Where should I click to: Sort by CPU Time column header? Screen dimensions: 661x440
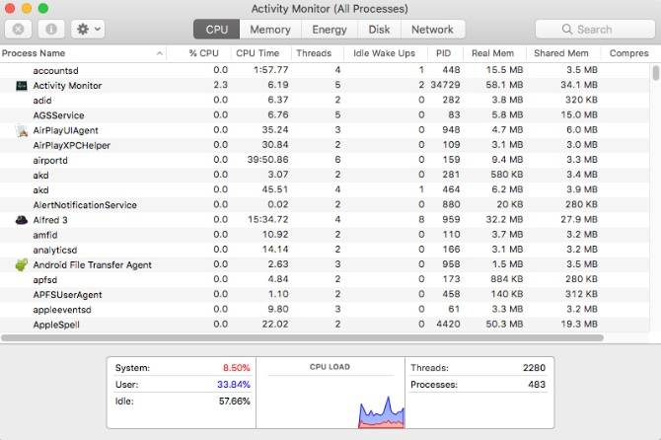point(257,53)
